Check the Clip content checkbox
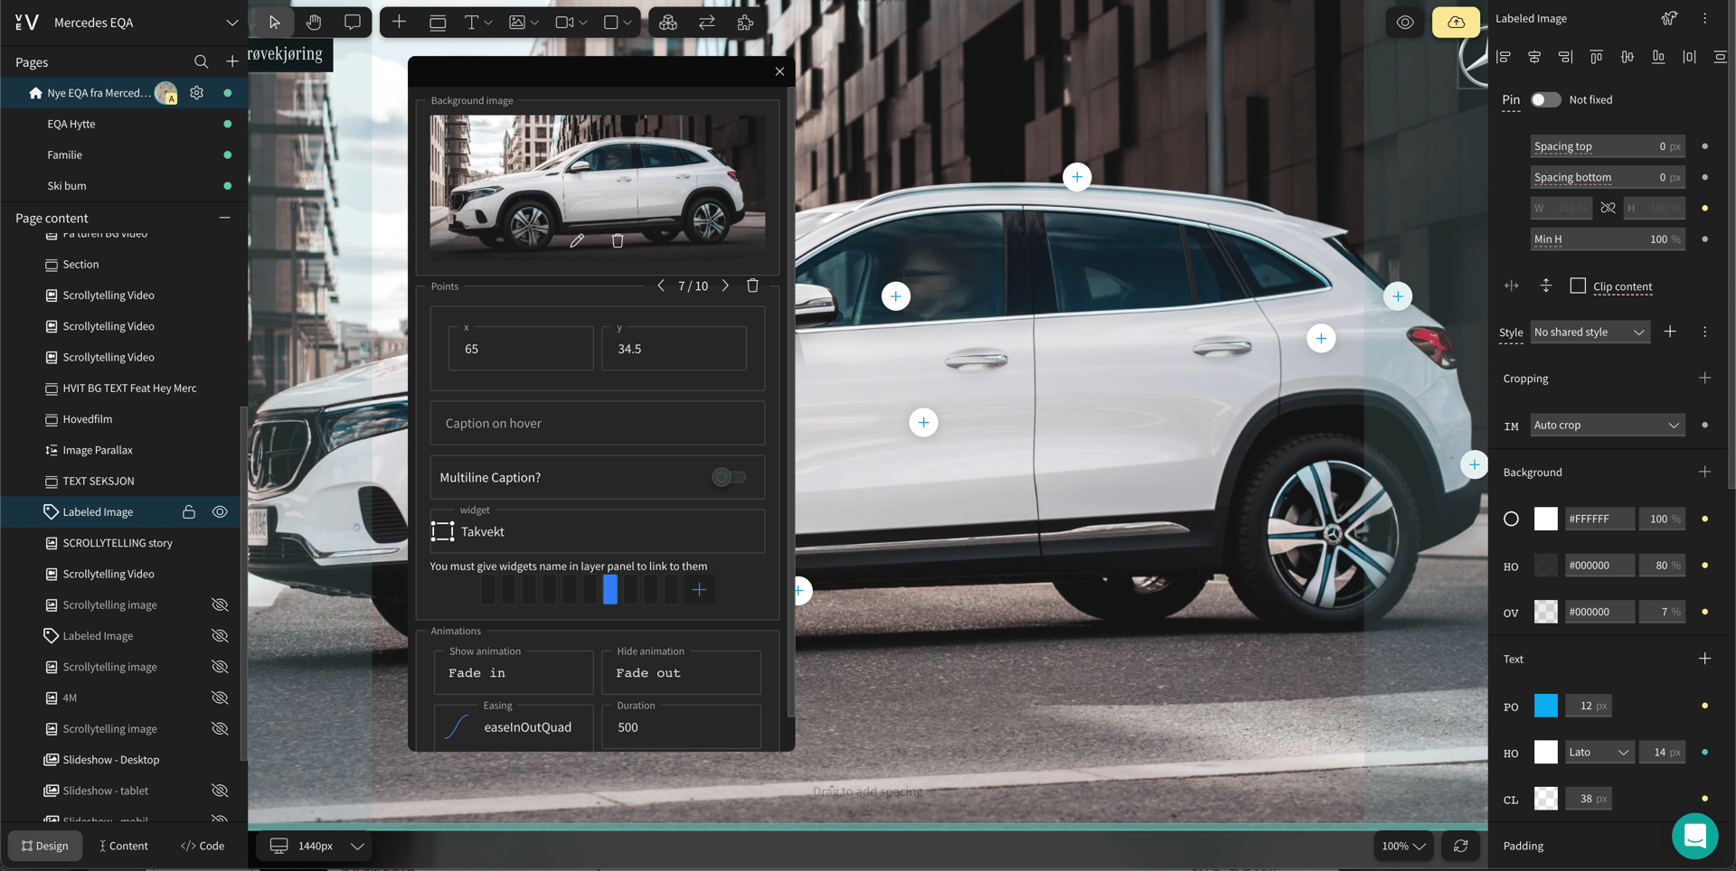Viewport: 1736px width, 871px height. (x=1578, y=286)
